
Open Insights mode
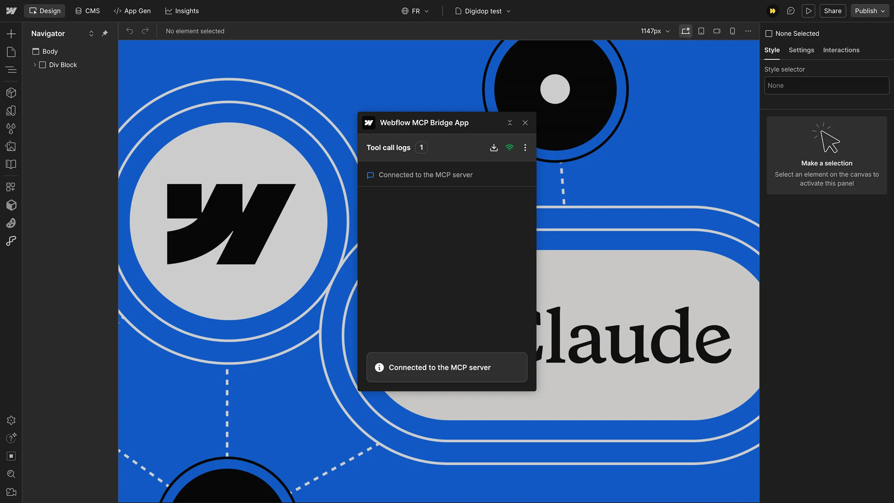click(182, 11)
